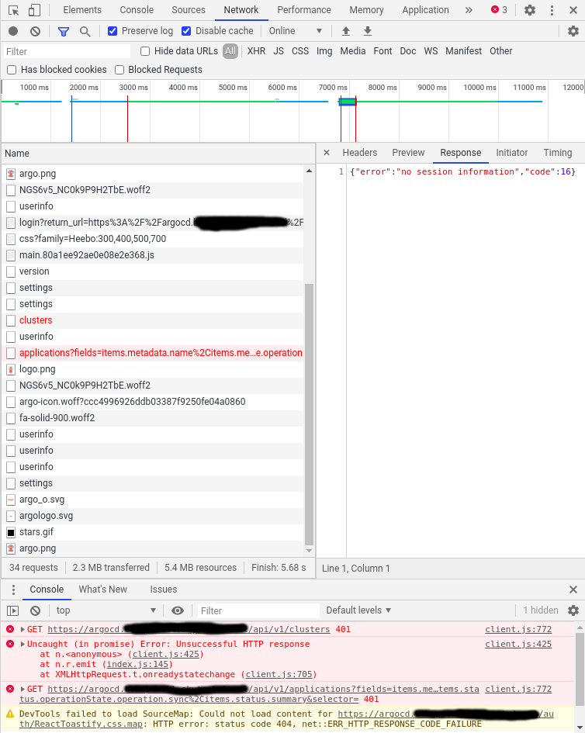Check Has blocked cookies
The height and width of the screenshot is (733, 585).
(12, 70)
